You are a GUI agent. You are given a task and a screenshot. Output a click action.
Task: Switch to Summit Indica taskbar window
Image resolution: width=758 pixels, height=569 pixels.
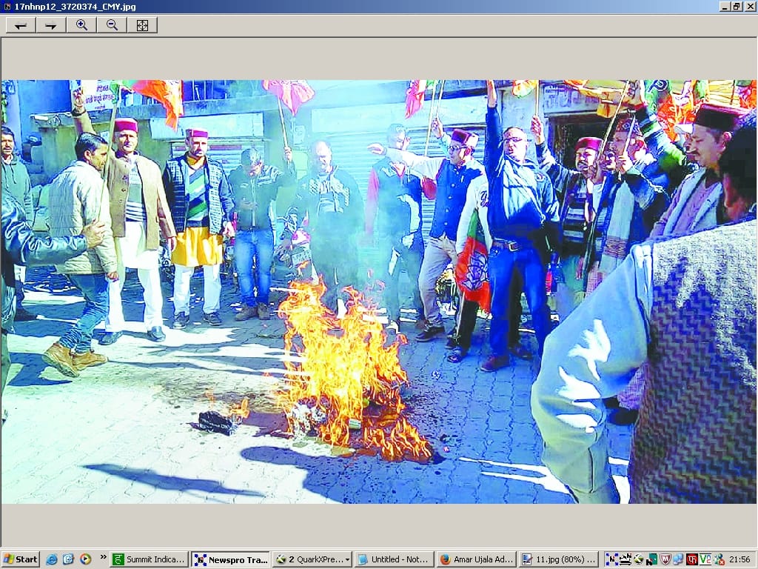pyautogui.click(x=150, y=559)
